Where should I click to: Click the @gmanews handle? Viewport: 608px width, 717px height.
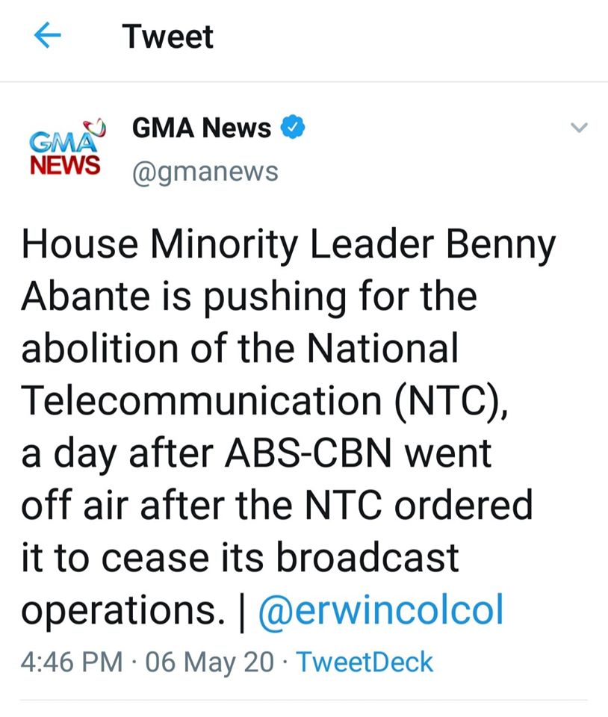(205, 172)
